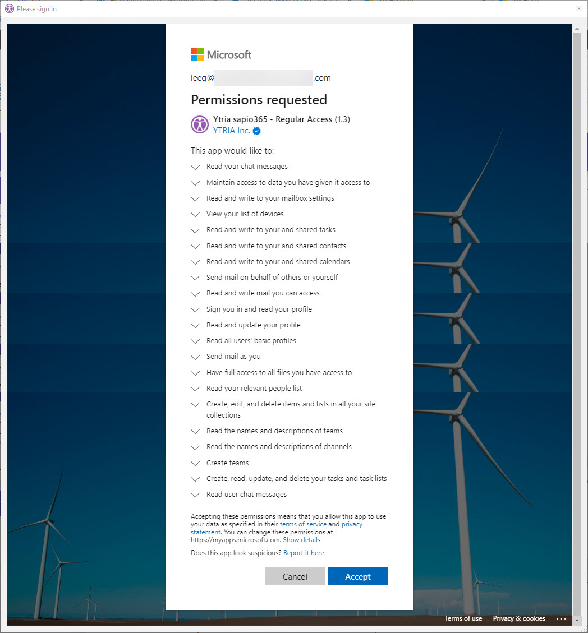Open the three-dots footer menu
Viewport: 588px width, 633px height.
coord(561,618)
